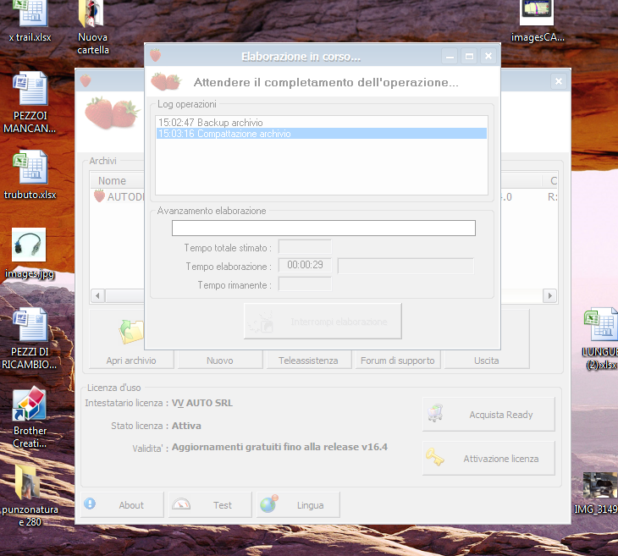This screenshot has width=618, height=556.
Task: Select log entry 15:03:16 Compattazione archivio
Action: pyautogui.click(x=321, y=134)
